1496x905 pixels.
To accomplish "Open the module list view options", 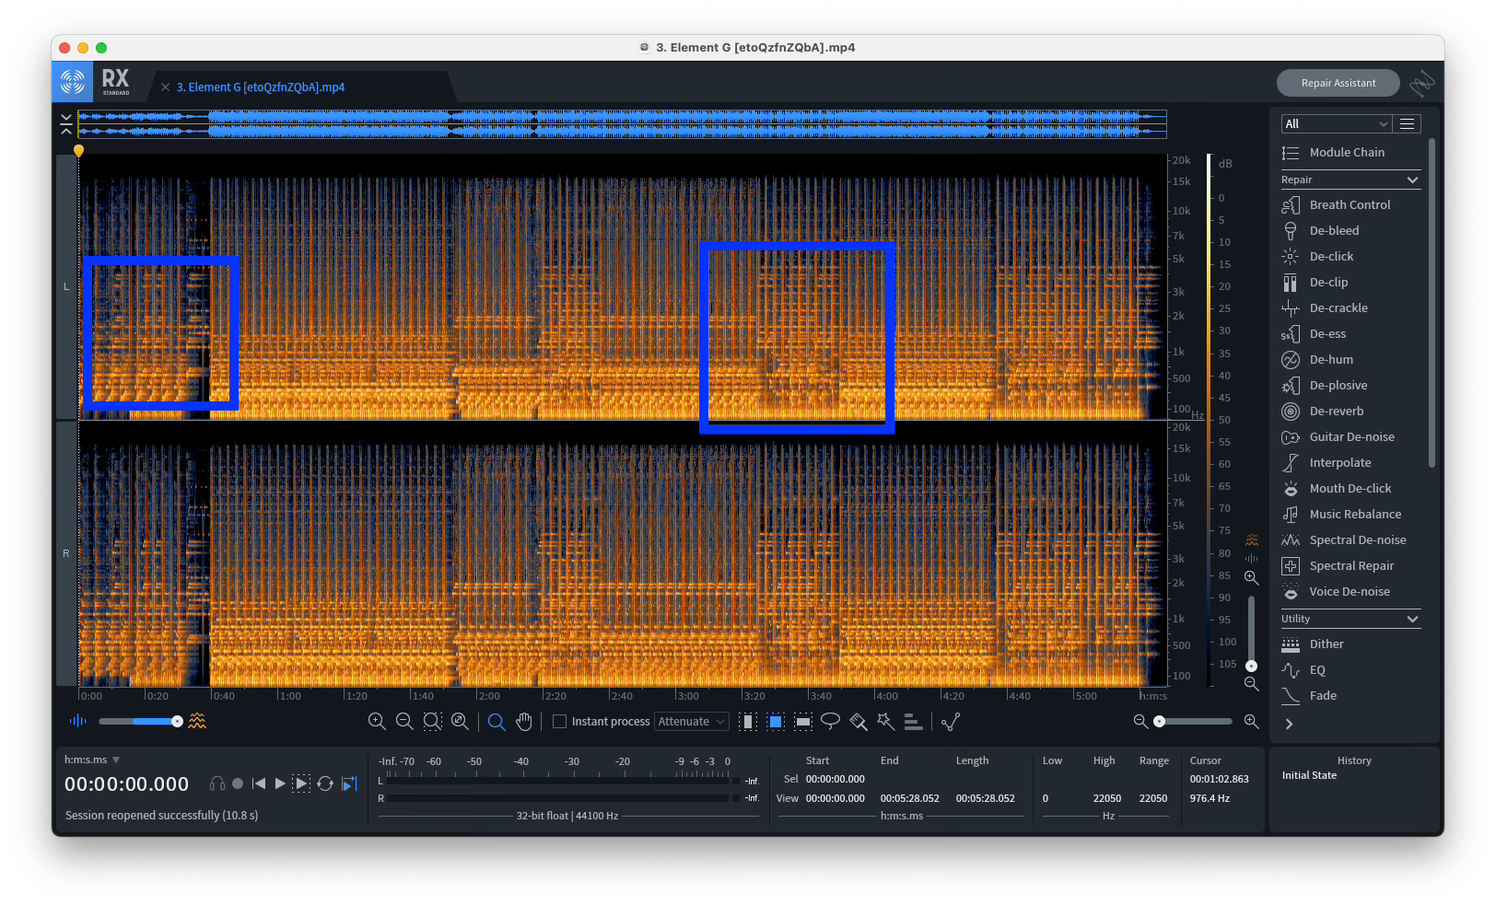I will click(x=1407, y=123).
